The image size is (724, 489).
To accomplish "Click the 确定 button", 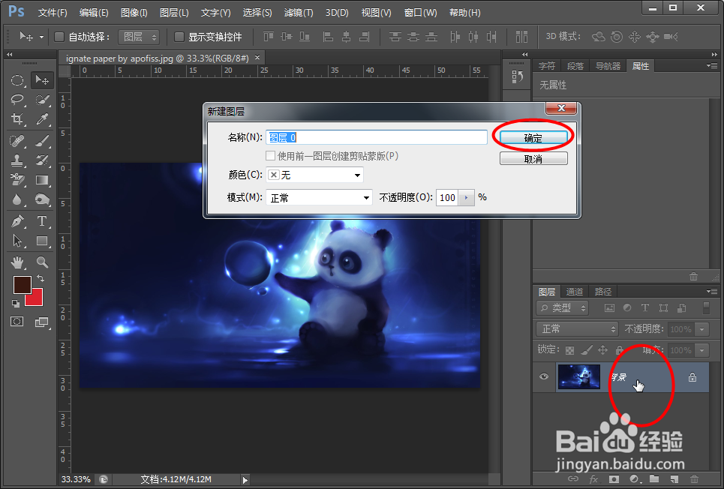I will point(533,137).
